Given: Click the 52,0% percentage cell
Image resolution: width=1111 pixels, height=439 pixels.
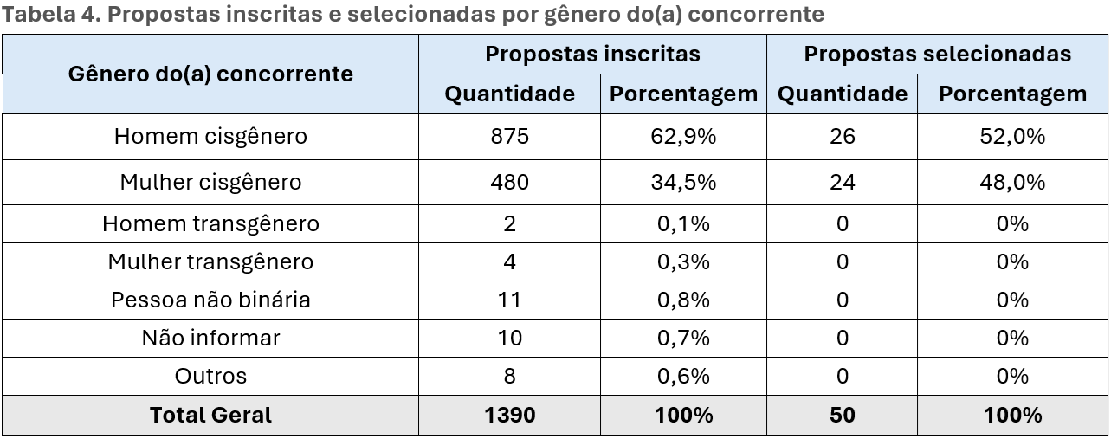Looking at the screenshot, I should click(1012, 136).
